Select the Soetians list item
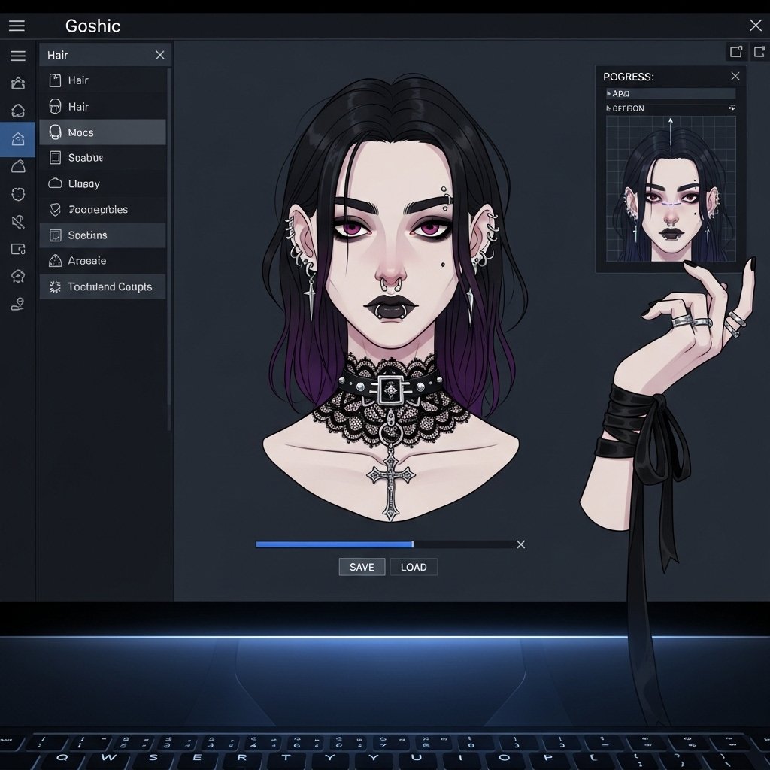770x770 pixels. click(102, 235)
